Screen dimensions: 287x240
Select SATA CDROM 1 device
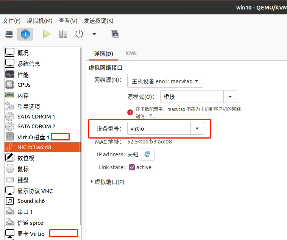tap(36, 117)
